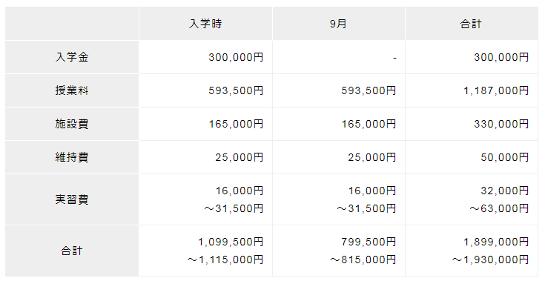Select the bottom-left 合計 row label
Screen dimensions: 545x281
click(x=72, y=251)
